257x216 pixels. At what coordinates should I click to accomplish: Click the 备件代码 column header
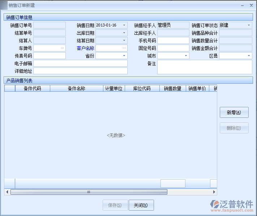pos(33,88)
